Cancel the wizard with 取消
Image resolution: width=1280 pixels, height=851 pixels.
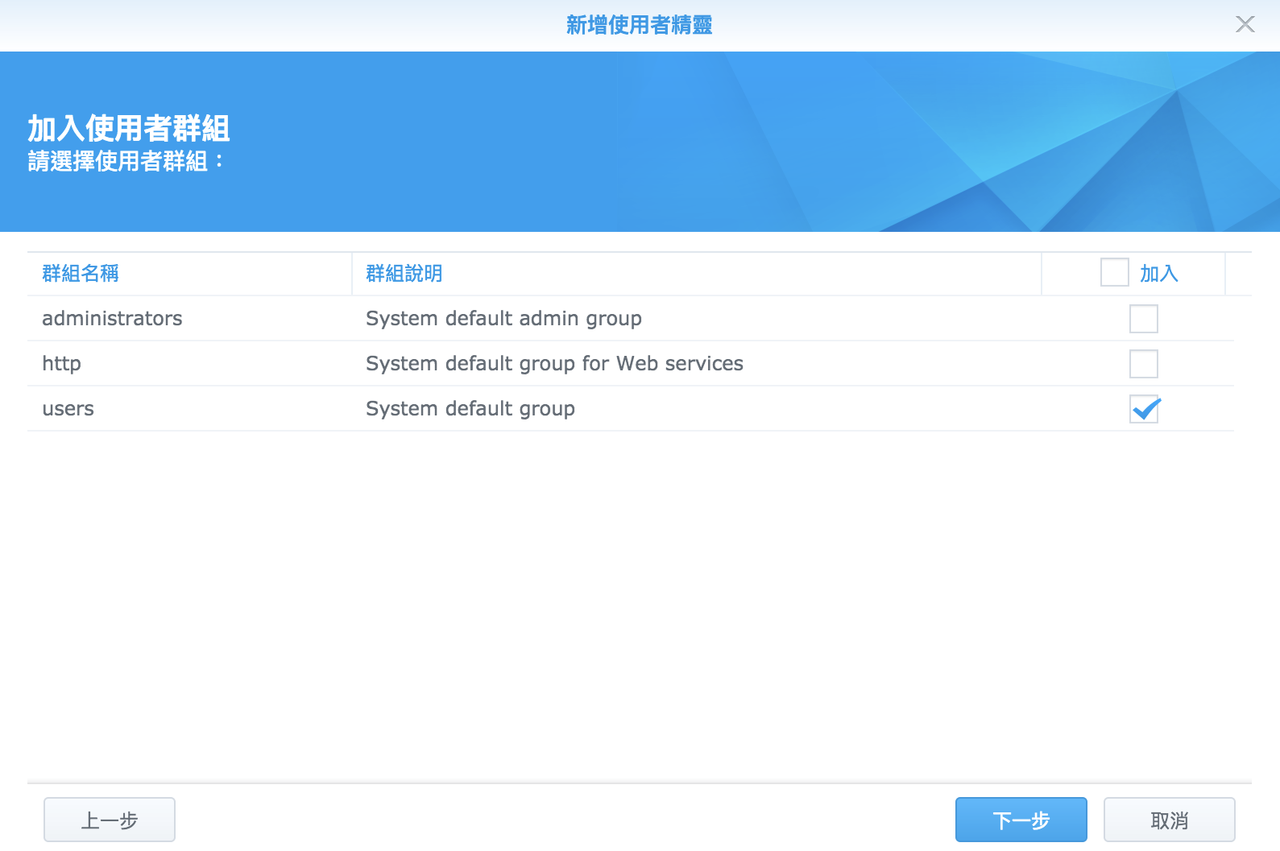pos(1169,820)
